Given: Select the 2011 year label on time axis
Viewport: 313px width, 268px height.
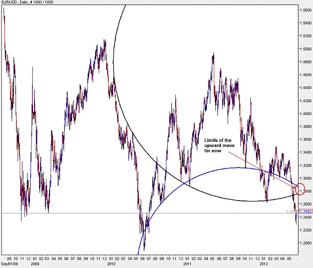Looking at the screenshot, I should (x=187, y=264).
